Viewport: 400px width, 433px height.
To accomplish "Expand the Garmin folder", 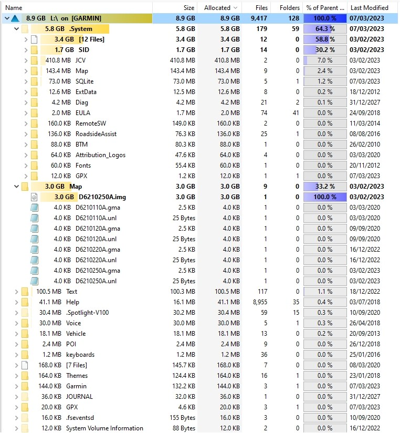I will pyautogui.click(x=17, y=386).
